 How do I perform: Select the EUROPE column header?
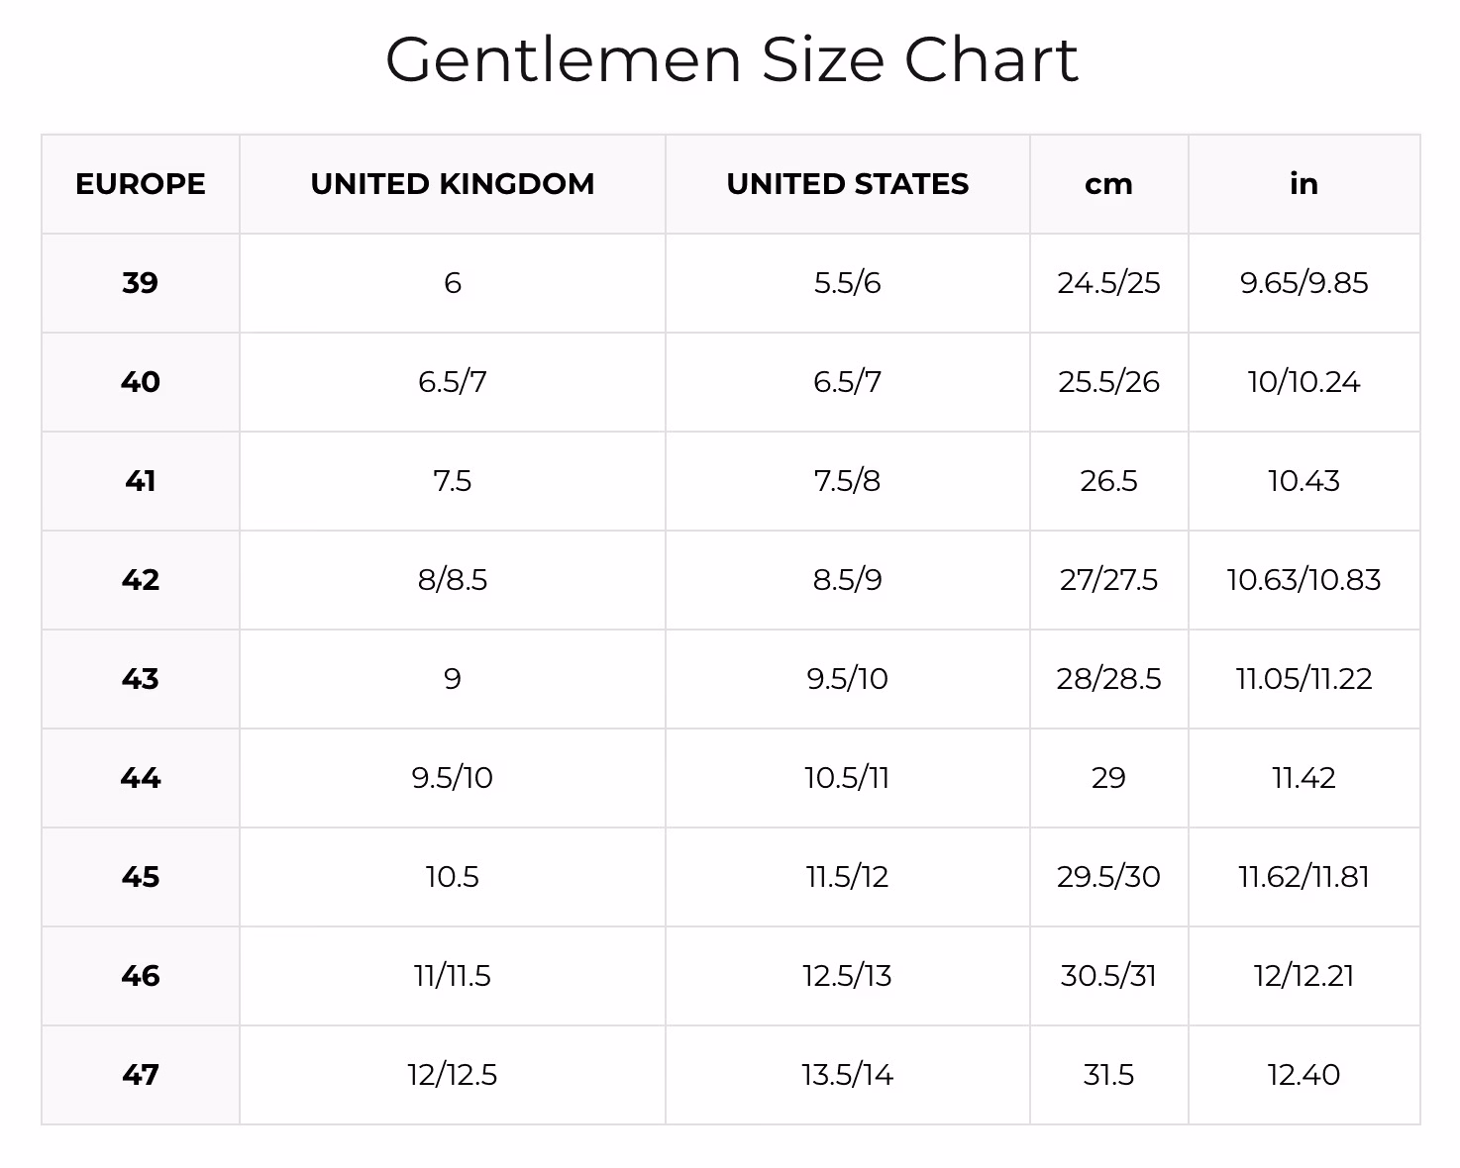click(141, 184)
